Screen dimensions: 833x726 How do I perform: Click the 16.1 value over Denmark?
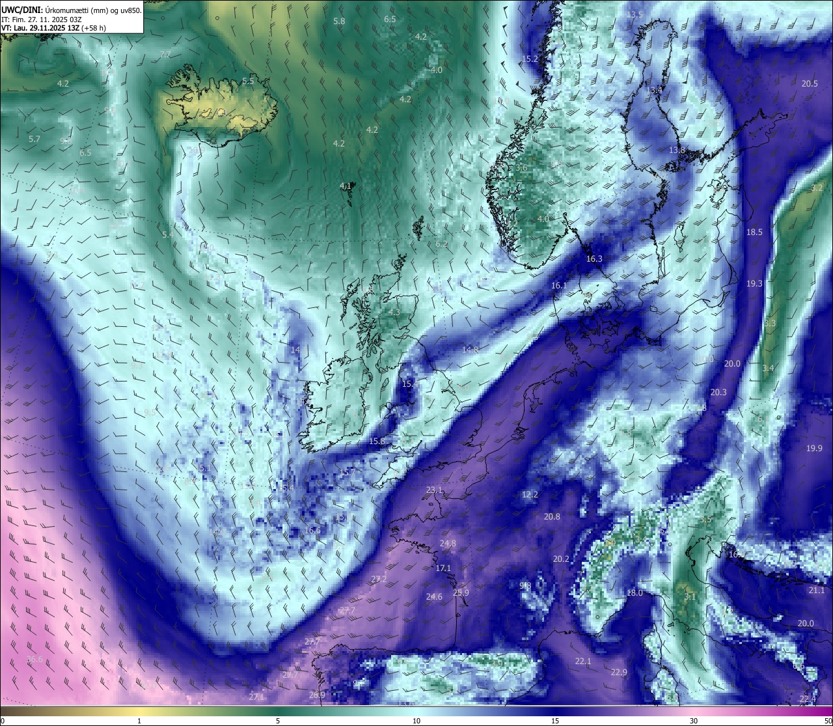pyautogui.click(x=559, y=285)
